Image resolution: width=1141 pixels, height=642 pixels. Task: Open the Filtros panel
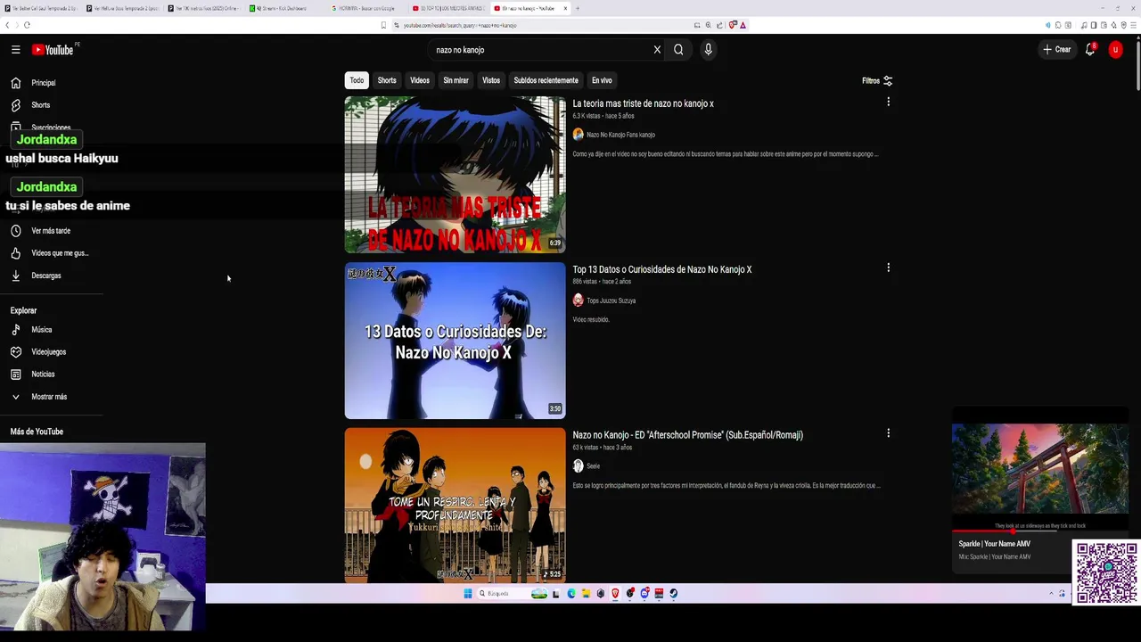click(877, 80)
